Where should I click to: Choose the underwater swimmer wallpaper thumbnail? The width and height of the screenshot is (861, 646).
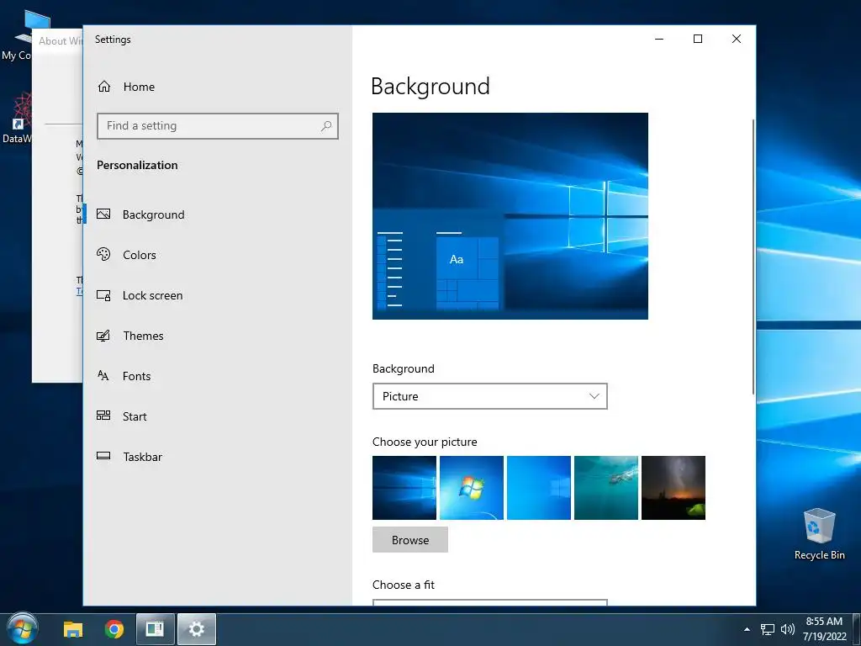[x=605, y=488]
